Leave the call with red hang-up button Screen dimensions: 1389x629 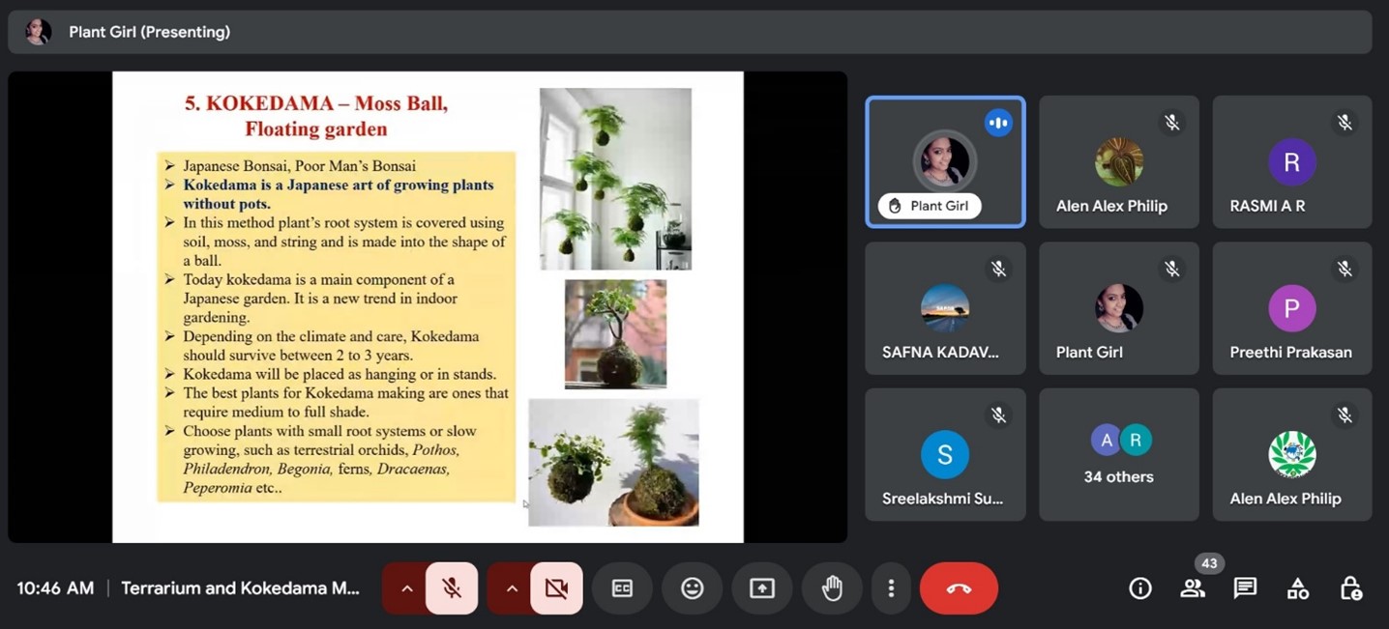(x=959, y=588)
